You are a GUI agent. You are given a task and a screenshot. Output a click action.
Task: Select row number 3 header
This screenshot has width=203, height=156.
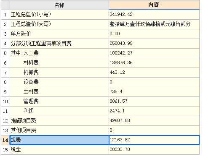[x=5, y=34]
